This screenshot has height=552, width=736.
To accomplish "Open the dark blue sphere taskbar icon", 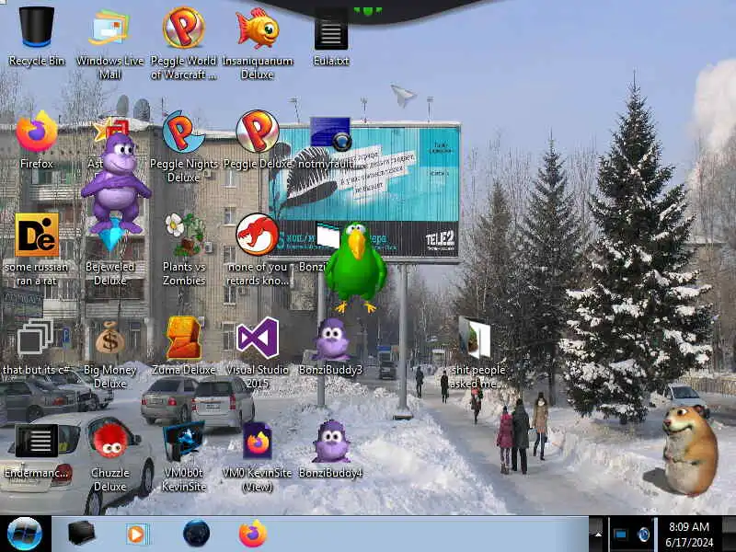I will tap(196, 534).
